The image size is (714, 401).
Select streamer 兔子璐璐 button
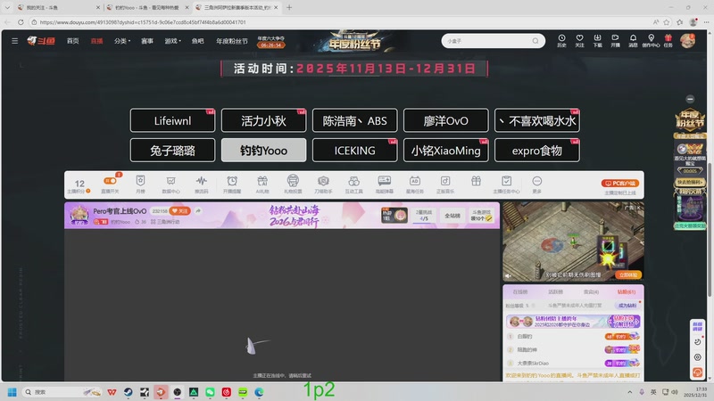click(172, 150)
